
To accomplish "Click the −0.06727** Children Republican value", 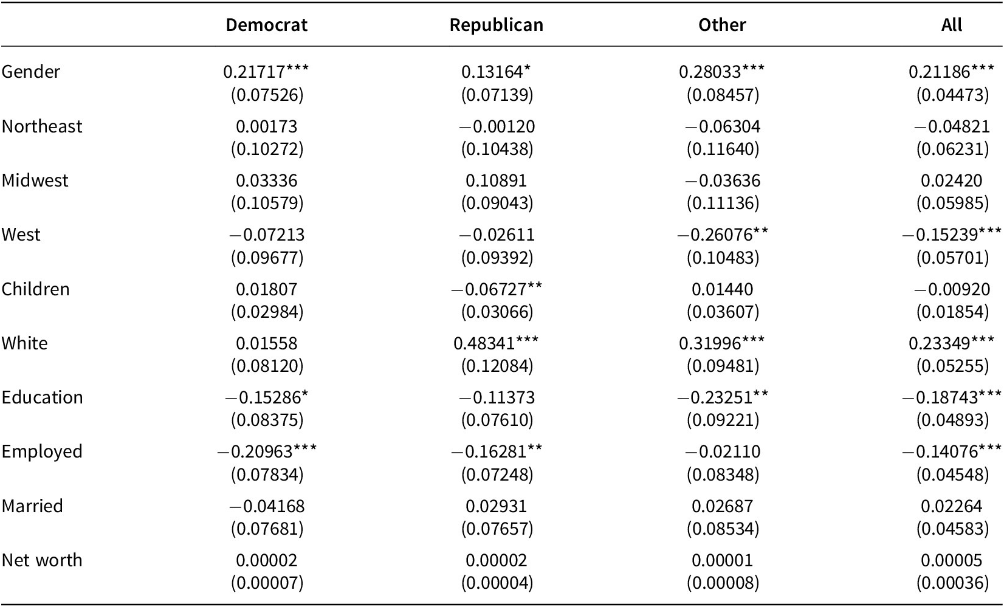I will [496, 289].
